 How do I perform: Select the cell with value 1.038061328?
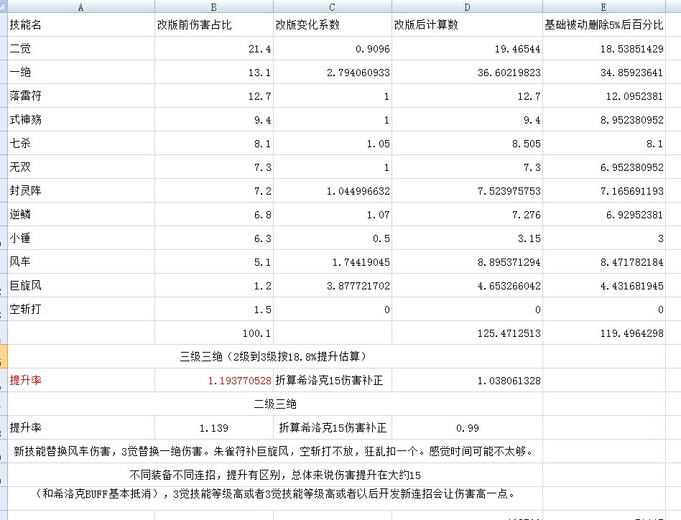(467, 381)
